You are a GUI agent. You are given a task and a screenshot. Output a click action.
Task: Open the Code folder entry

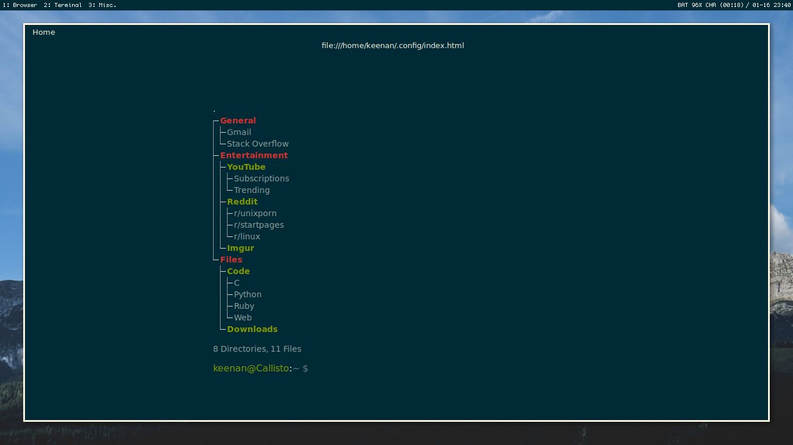click(238, 271)
